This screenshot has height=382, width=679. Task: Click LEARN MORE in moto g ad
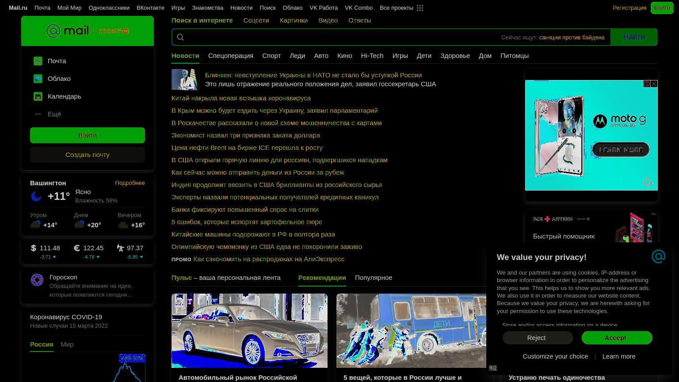point(621,150)
